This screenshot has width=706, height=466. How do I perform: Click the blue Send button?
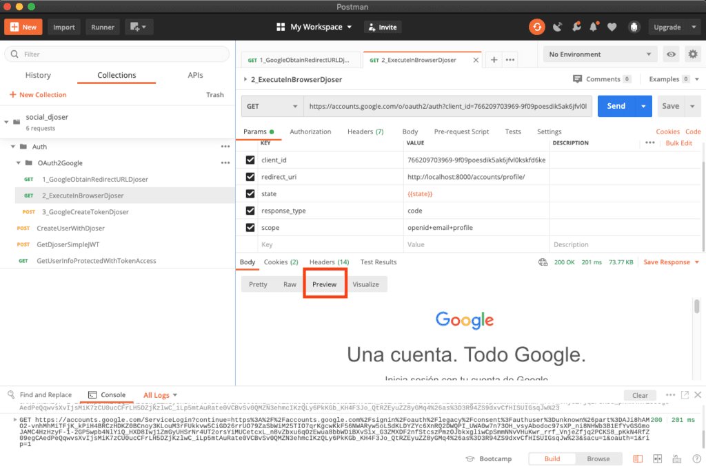tap(616, 106)
